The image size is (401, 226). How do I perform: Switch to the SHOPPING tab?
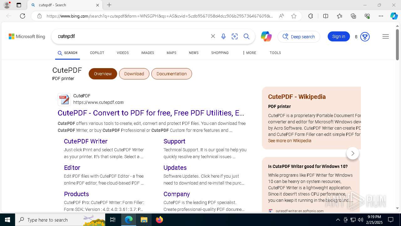tap(220, 53)
